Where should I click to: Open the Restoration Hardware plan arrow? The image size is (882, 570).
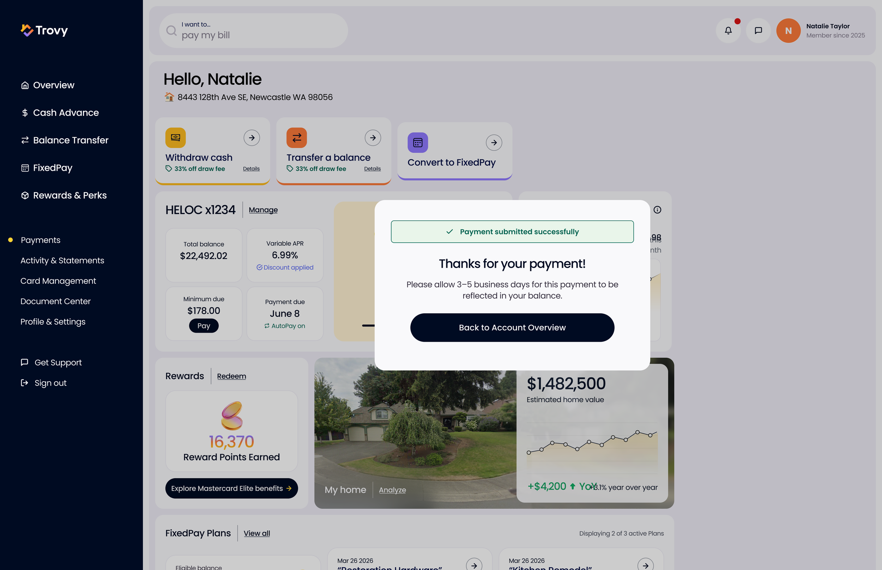coord(474,565)
